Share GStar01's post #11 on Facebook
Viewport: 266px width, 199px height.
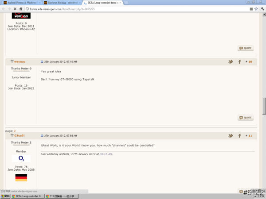(x=239, y=136)
